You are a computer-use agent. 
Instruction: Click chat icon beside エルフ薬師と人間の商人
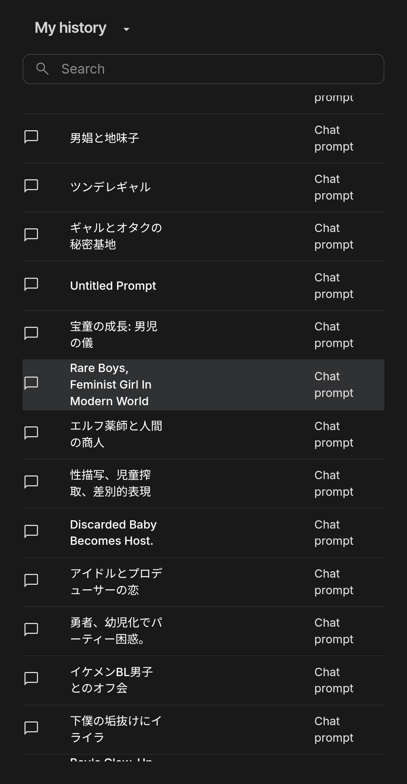coord(31,432)
